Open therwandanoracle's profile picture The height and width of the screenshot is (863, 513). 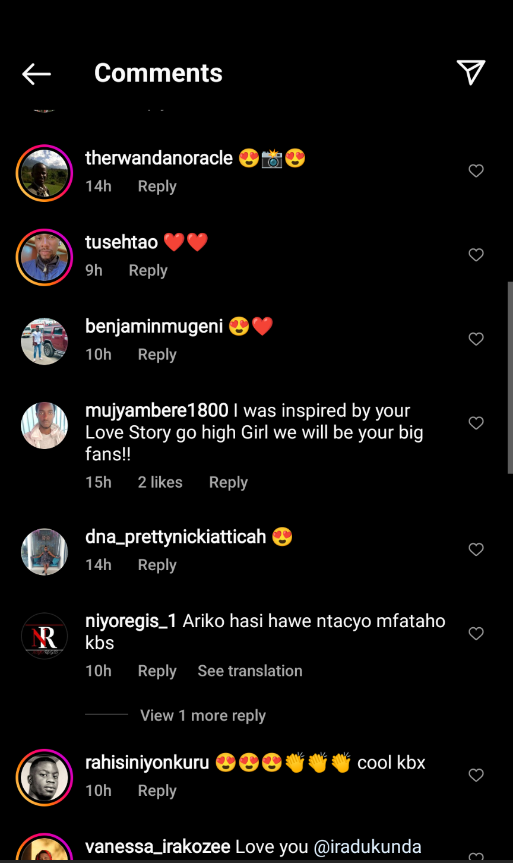(45, 173)
